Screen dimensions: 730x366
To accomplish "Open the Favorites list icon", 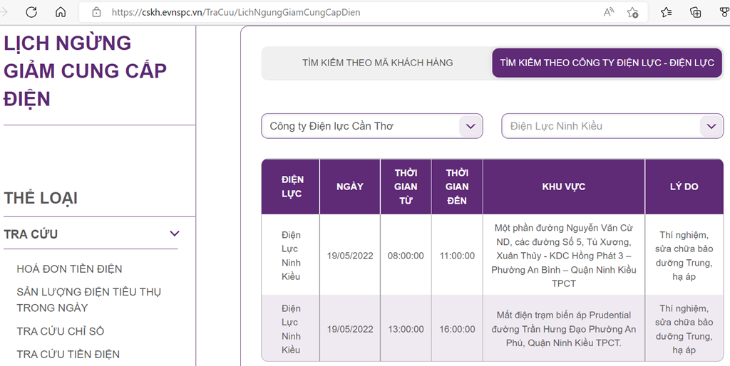I will [666, 12].
